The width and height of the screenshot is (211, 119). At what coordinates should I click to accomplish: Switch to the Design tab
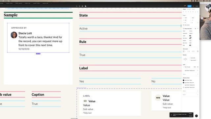click(x=184, y=9)
